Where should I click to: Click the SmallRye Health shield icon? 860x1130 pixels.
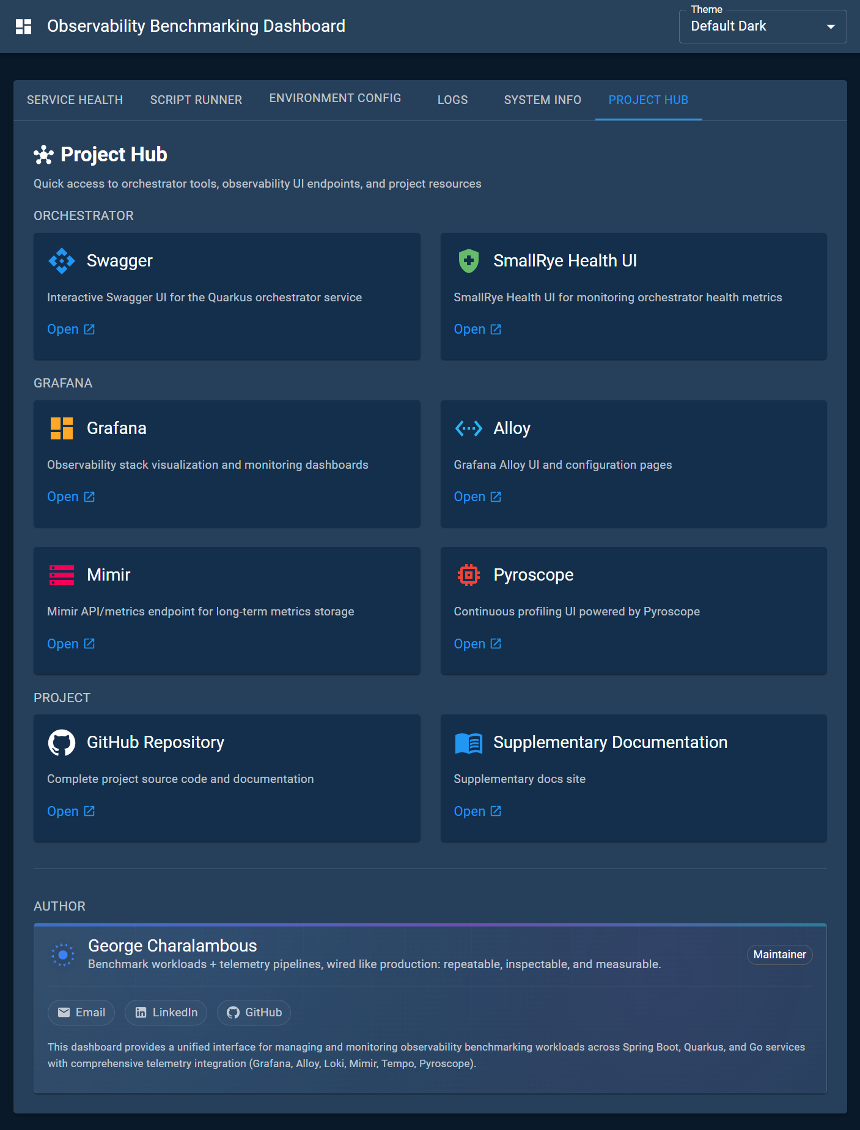[x=469, y=261]
